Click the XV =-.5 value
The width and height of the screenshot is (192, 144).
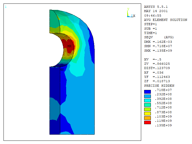tap(152, 59)
